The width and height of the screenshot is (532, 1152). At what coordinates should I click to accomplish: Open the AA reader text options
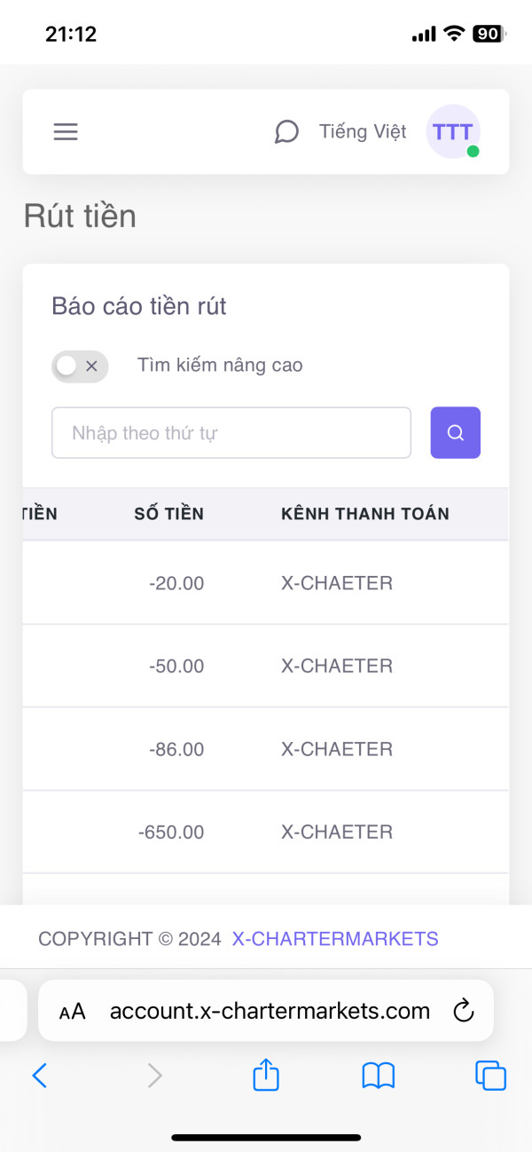pyautogui.click(x=73, y=1011)
